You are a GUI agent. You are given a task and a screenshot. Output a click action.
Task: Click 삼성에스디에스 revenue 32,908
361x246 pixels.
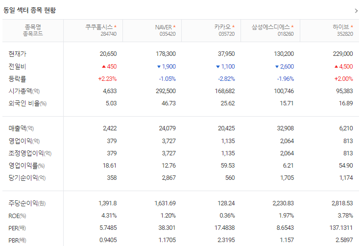pos(286,128)
